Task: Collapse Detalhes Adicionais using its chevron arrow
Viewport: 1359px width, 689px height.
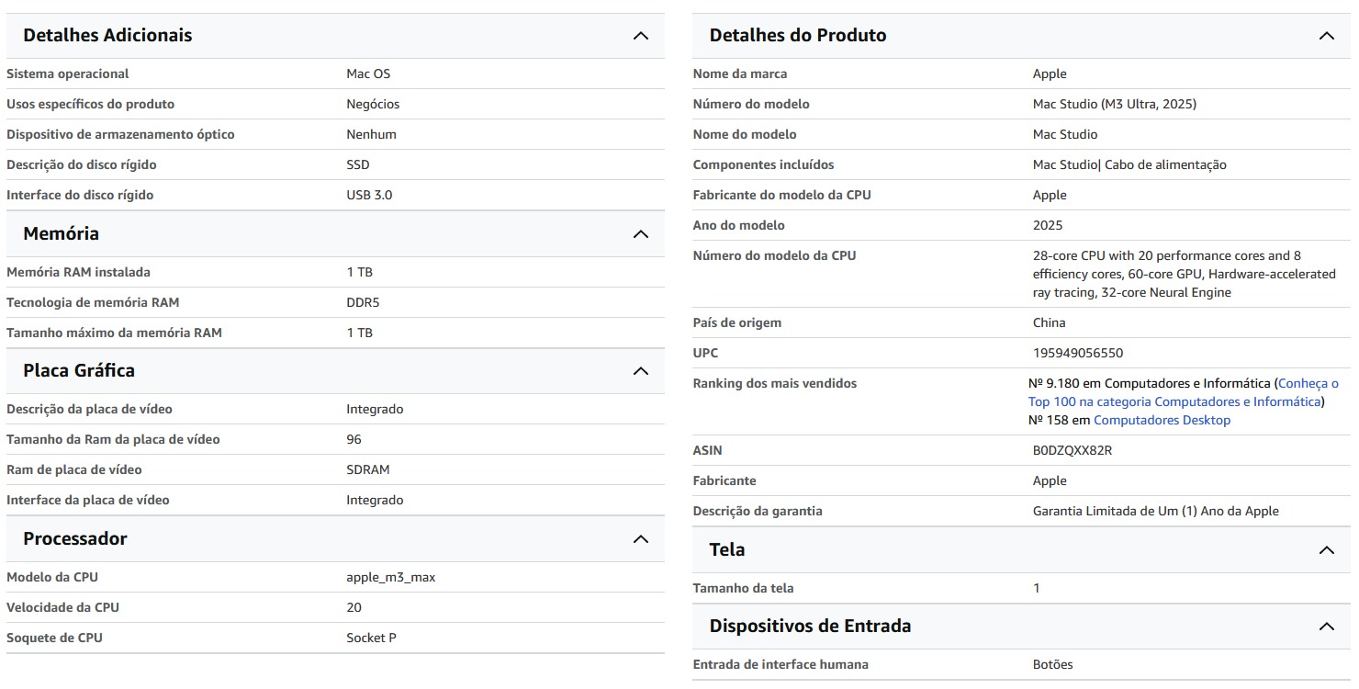Action: click(x=641, y=36)
